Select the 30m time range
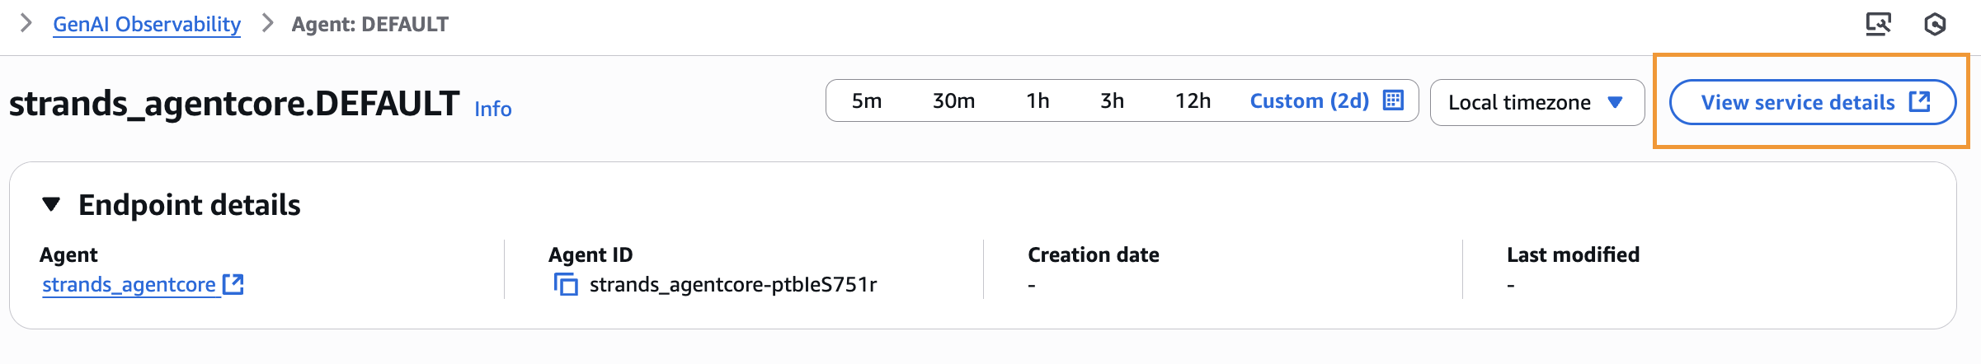 pyautogui.click(x=953, y=100)
